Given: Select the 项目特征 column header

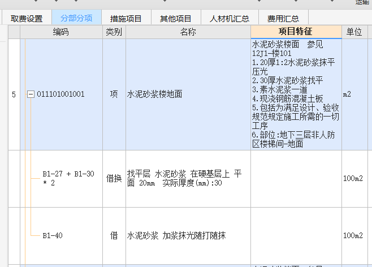Looking at the screenshot, I should [x=296, y=32].
